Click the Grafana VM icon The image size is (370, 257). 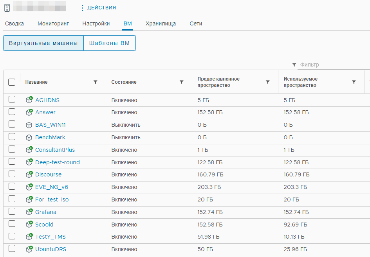29,212
